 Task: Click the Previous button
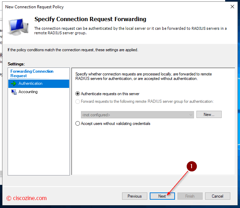[135, 196]
